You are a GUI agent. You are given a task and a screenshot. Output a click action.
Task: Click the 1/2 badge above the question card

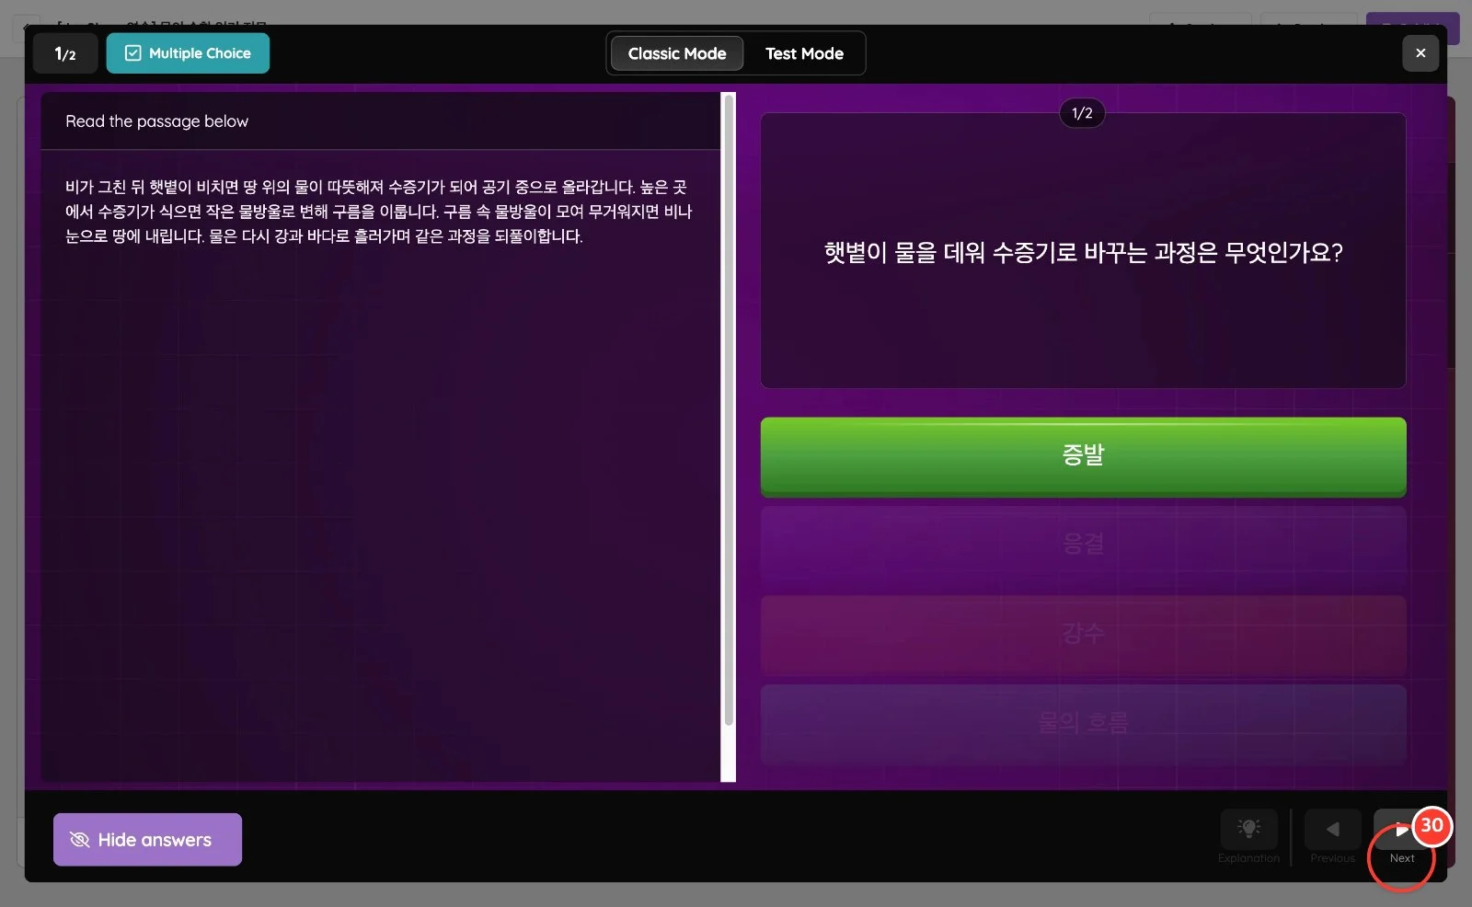1082,113
